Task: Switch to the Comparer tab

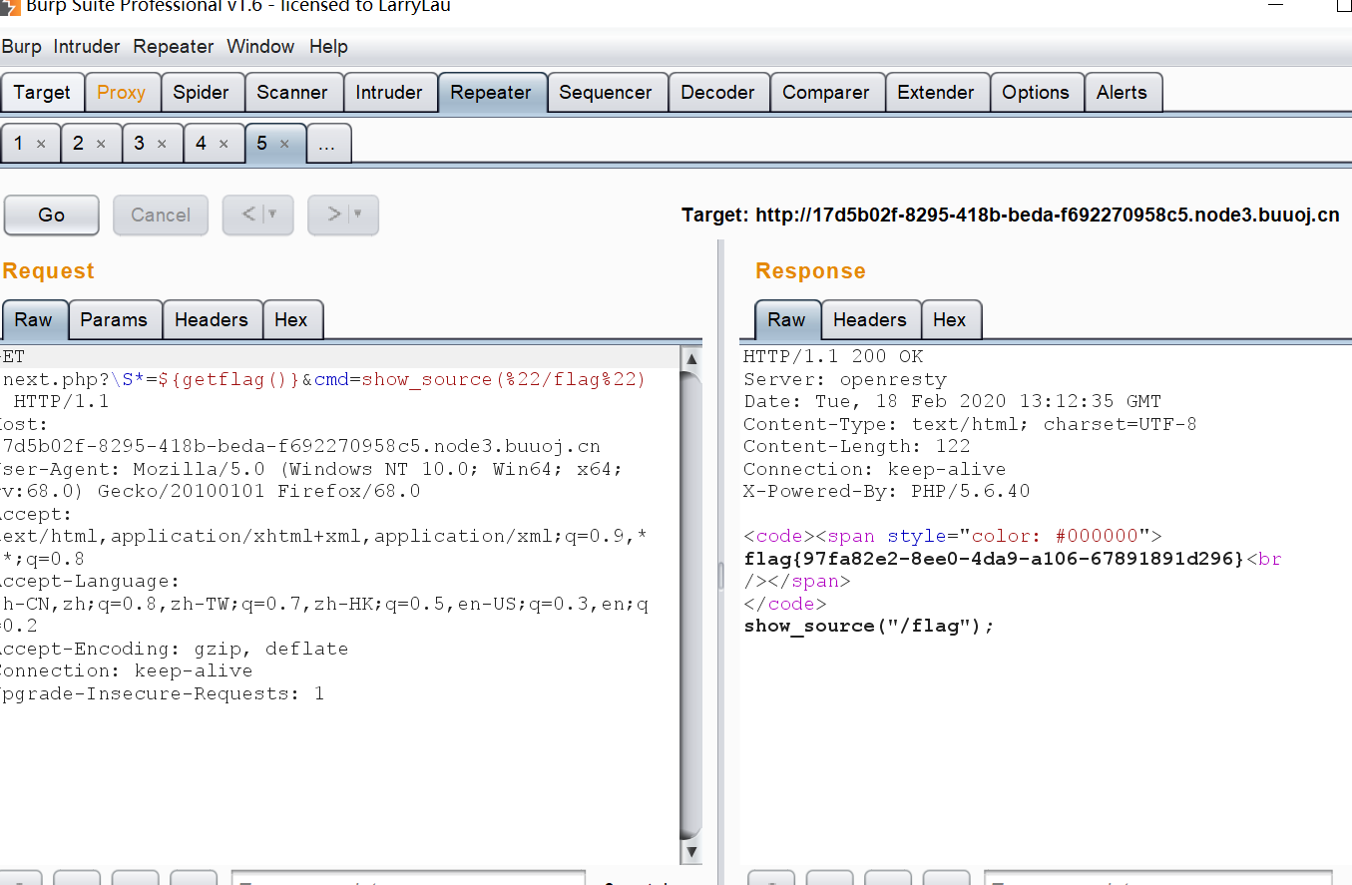Action: coord(826,93)
